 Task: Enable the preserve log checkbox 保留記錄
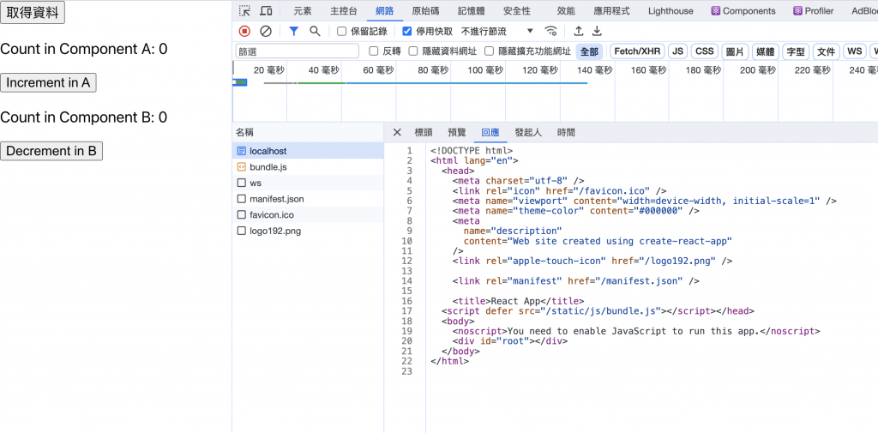pyautogui.click(x=341, y=32)
